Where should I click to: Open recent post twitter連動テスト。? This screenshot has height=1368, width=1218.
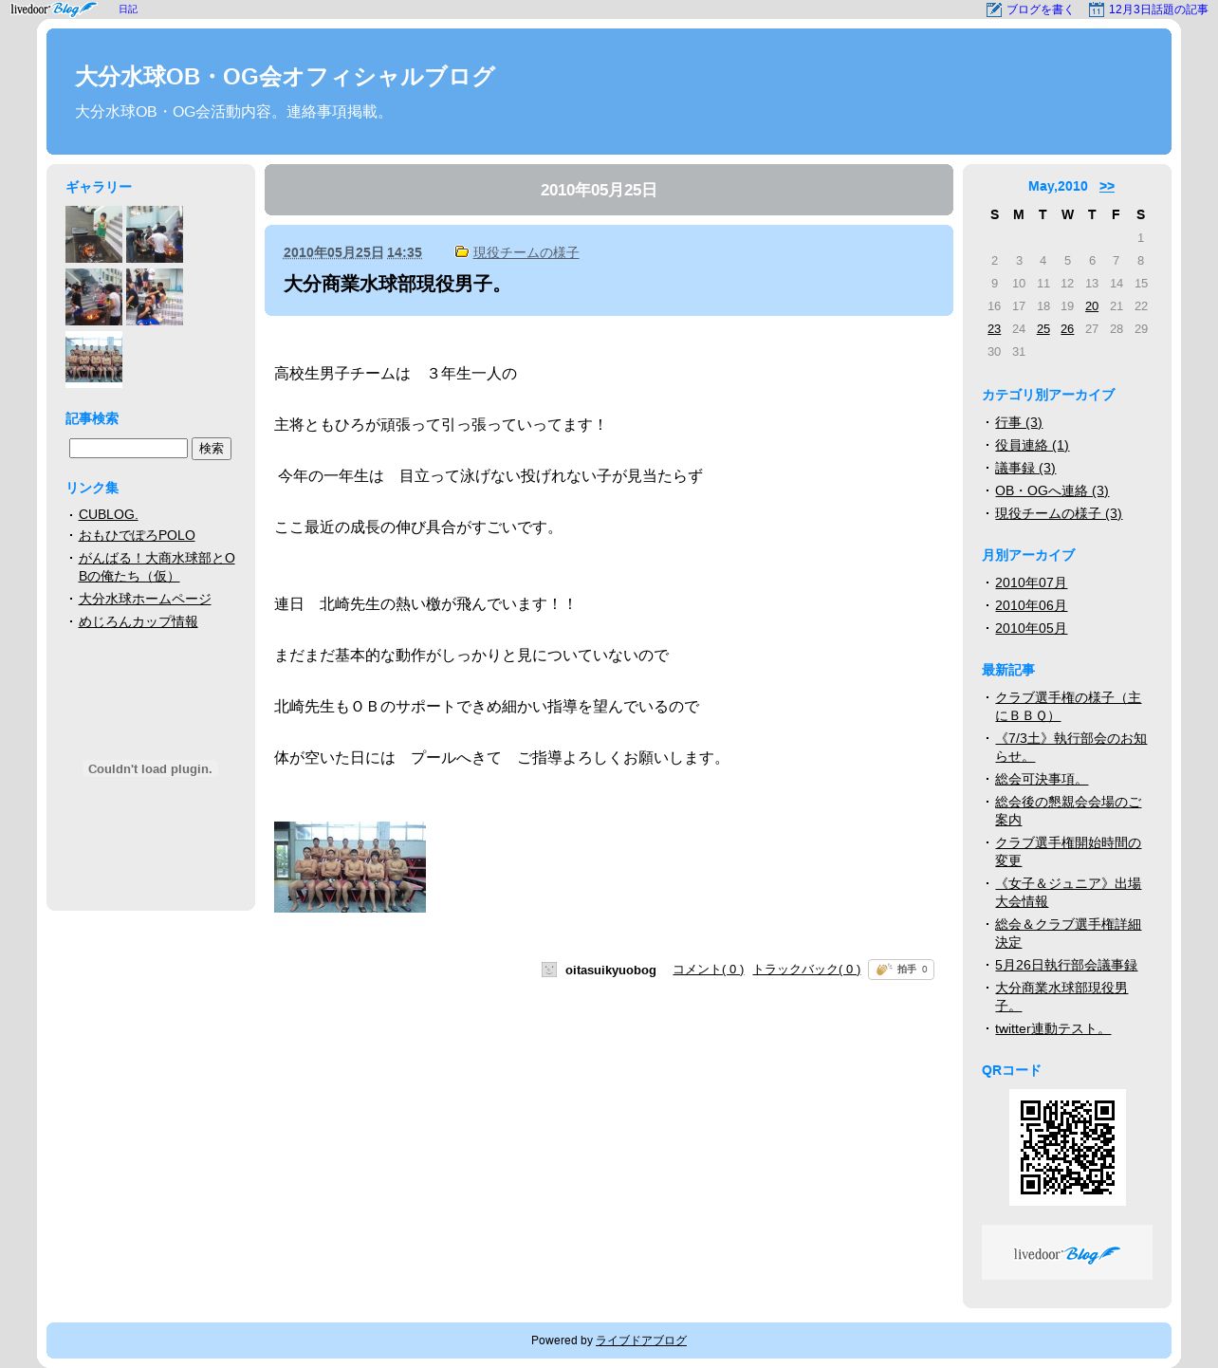(x=1053, y=1028)
